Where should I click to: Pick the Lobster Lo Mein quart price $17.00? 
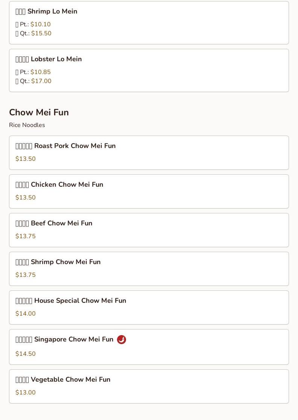click(41, 81)
